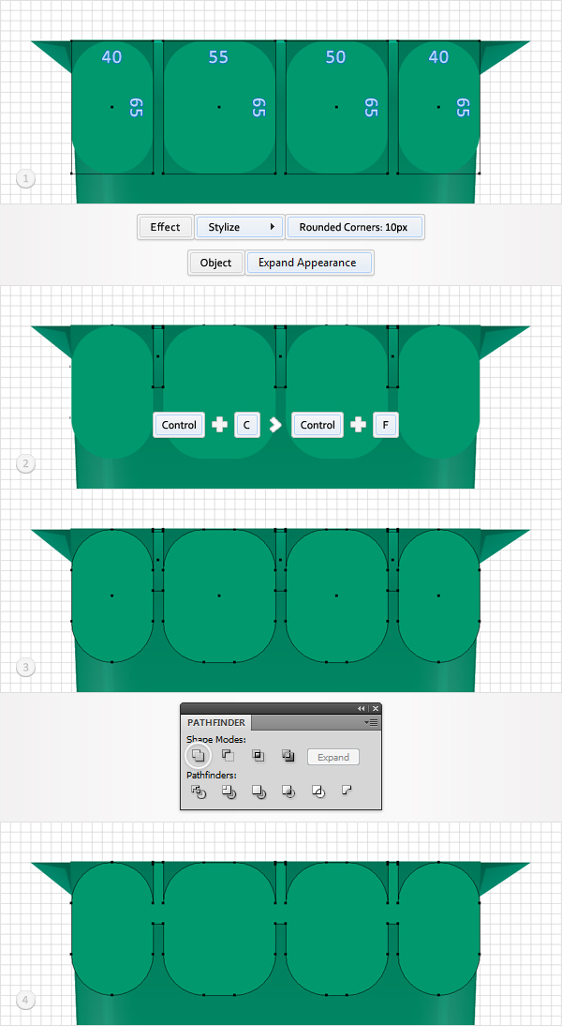
Task: Click the Trim pathfinder icon
Action: 229,792
